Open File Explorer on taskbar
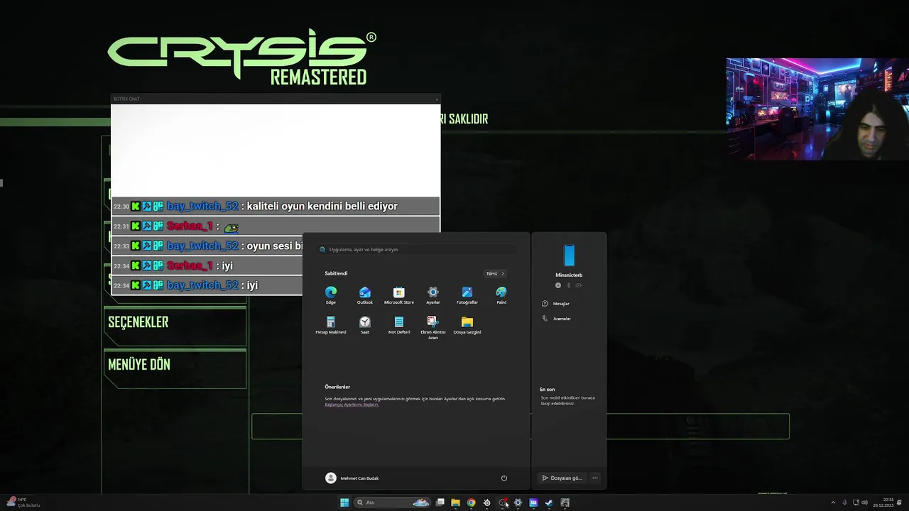Screen dimensions: 909x511 (x=455, y=502)
